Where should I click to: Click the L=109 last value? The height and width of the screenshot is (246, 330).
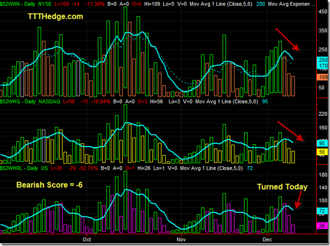61,4
